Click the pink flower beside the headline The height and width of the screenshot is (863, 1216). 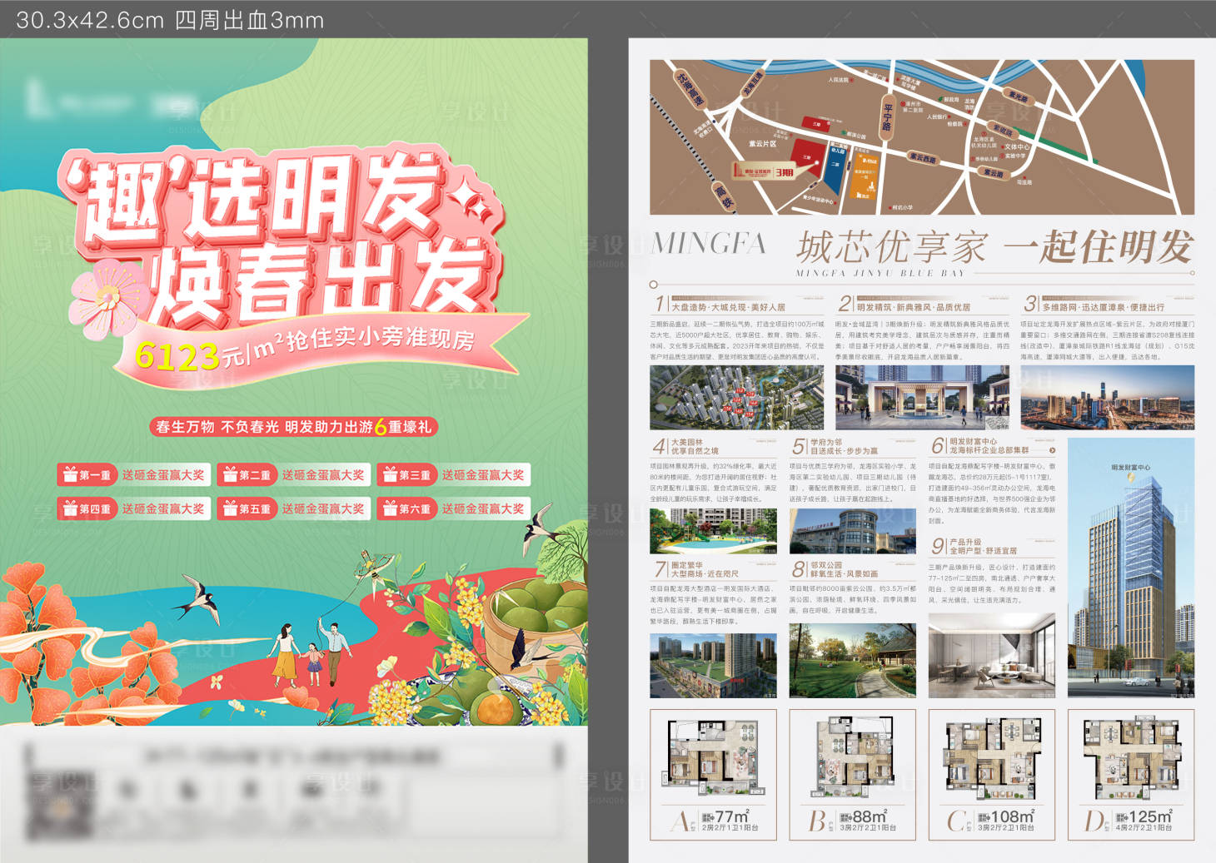108,299
